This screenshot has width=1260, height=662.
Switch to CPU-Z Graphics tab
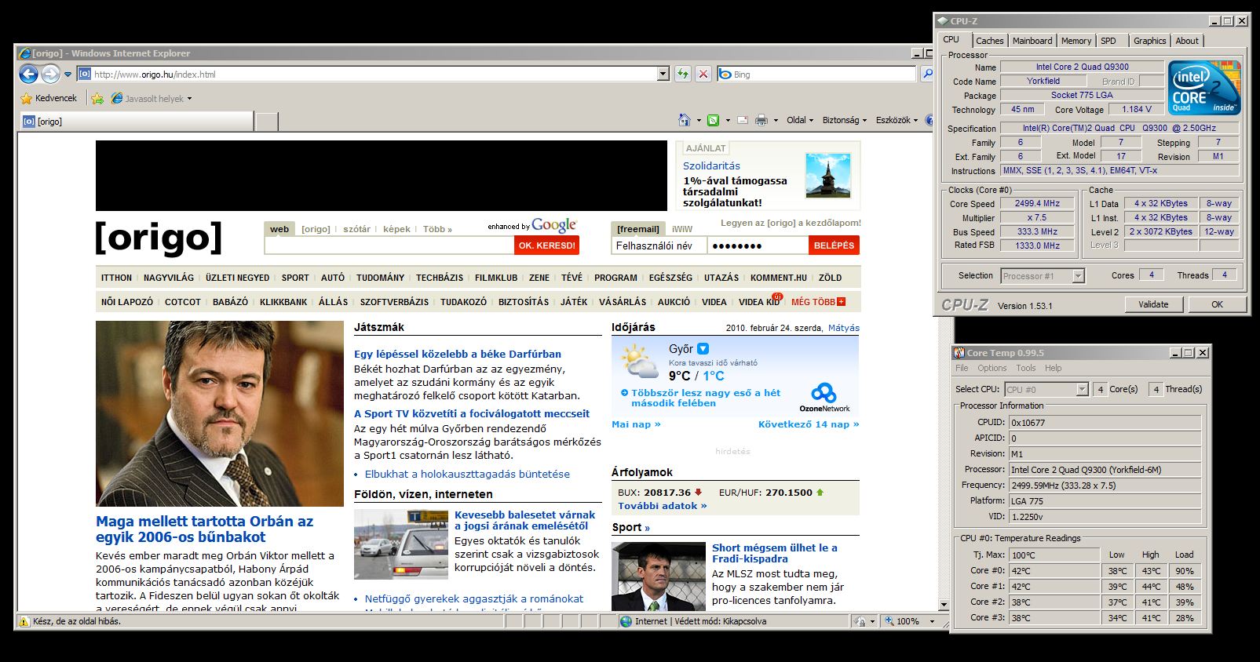(x=1150, y=41)
